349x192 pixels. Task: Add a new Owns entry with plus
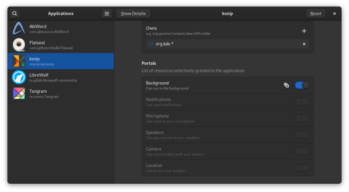pos(304,31)
